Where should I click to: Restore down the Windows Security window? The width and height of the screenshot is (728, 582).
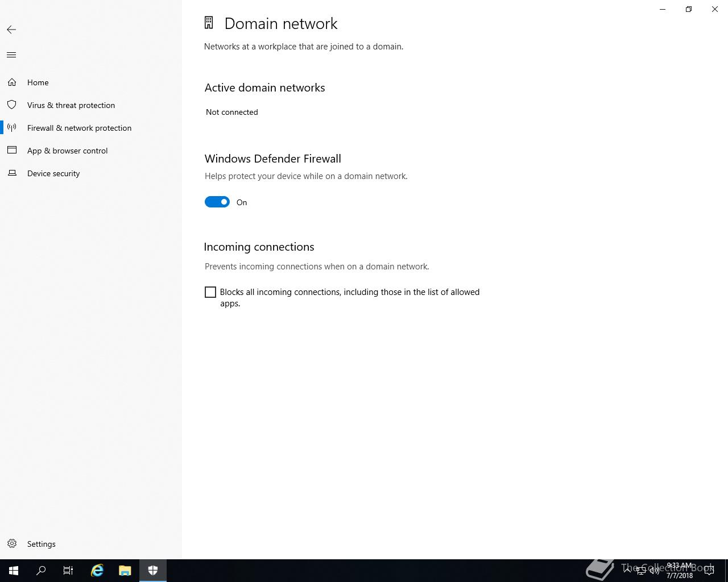click(x=689, y=9)
